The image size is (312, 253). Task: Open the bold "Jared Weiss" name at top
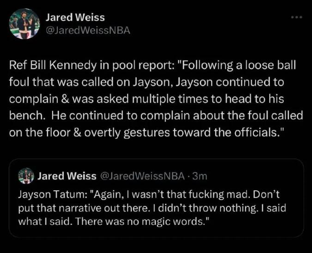75,18
